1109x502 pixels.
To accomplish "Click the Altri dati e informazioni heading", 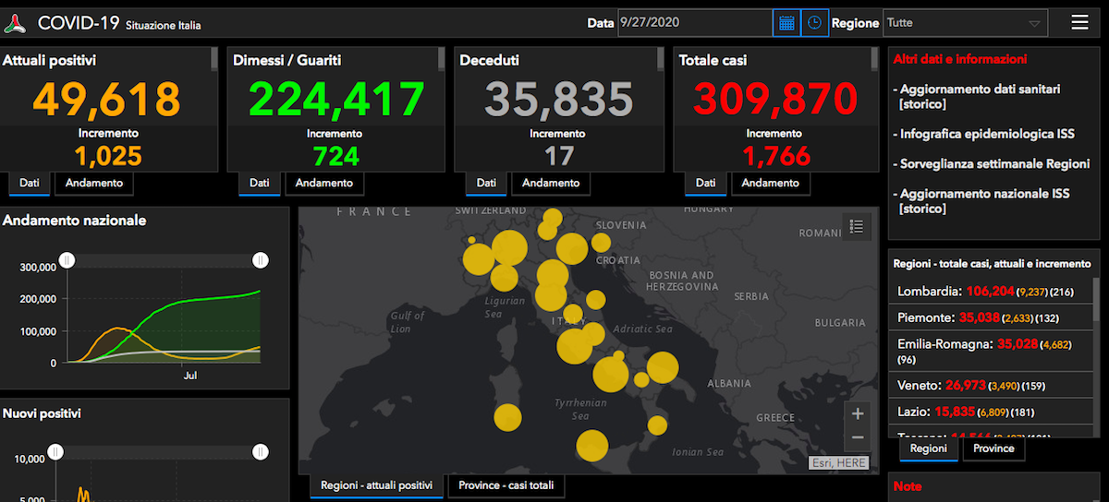I will coord(960,59).
